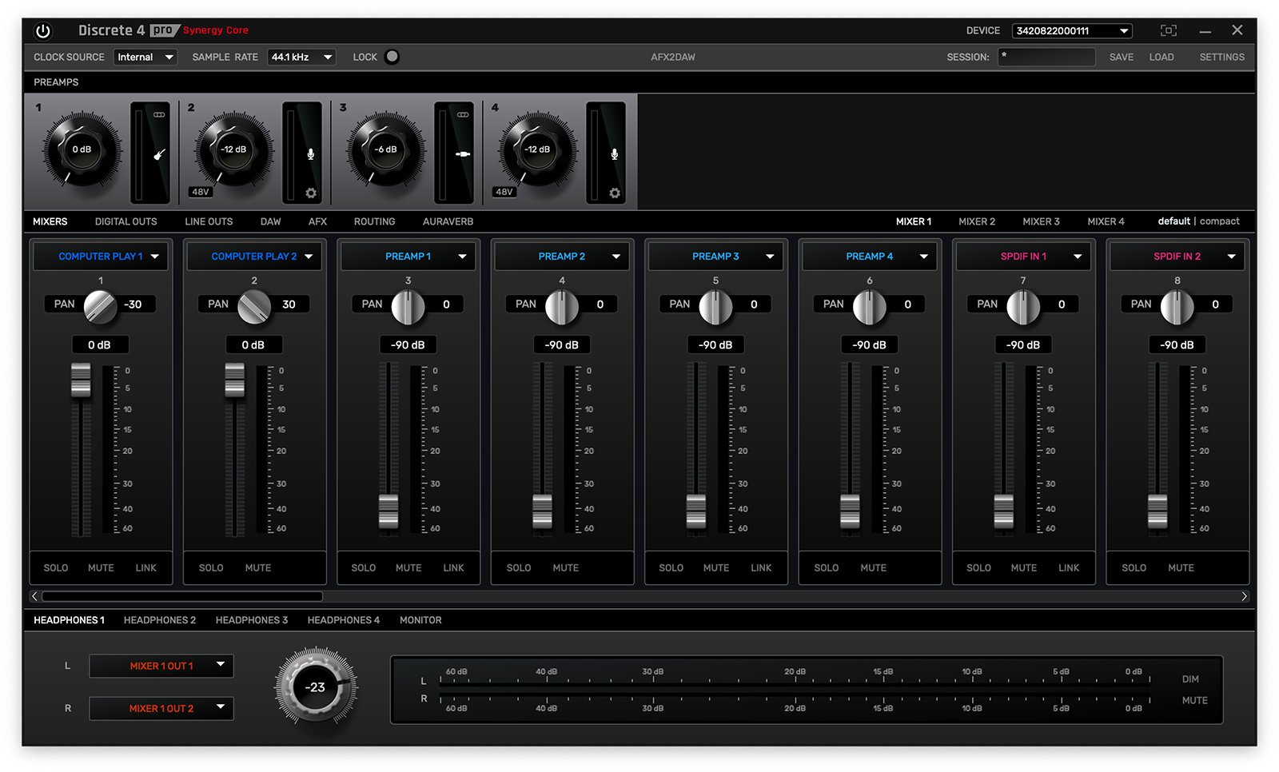Click the headphones volume knob showing -23
This screenshot has height=772, width=1279.
point(316,687)
